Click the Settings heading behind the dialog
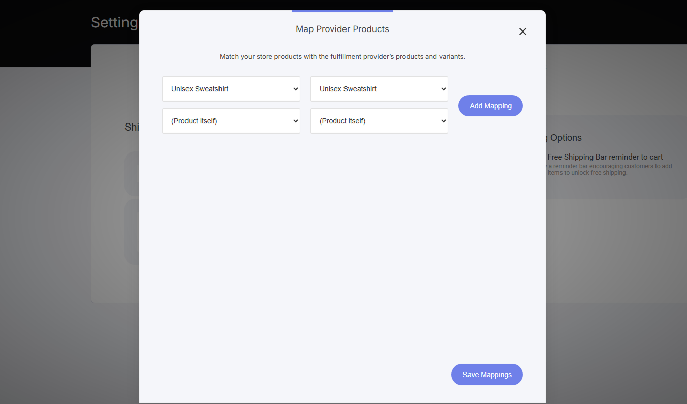The image size is (687, 404). pos(114,23)
